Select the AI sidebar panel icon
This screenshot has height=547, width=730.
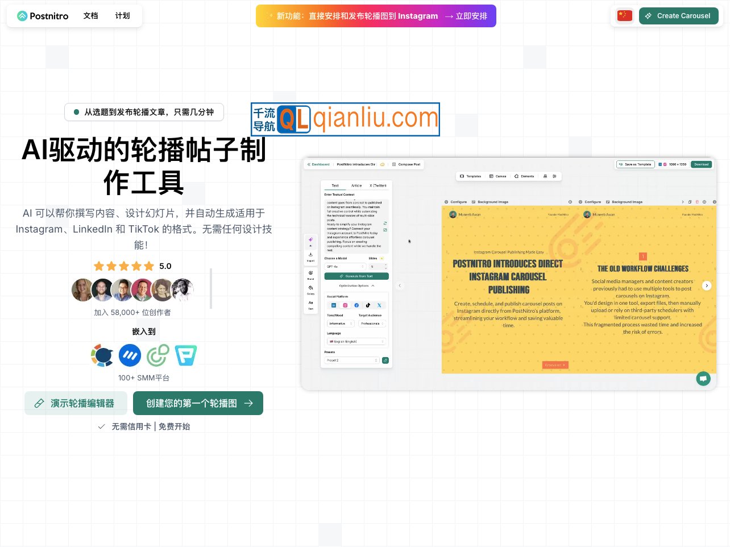pos(310,239)
